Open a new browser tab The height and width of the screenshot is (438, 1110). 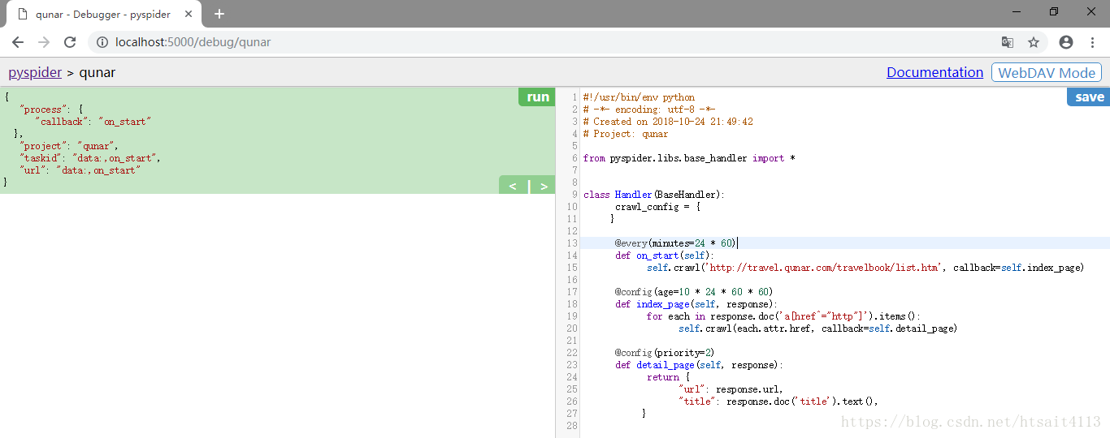pos(219,14)
